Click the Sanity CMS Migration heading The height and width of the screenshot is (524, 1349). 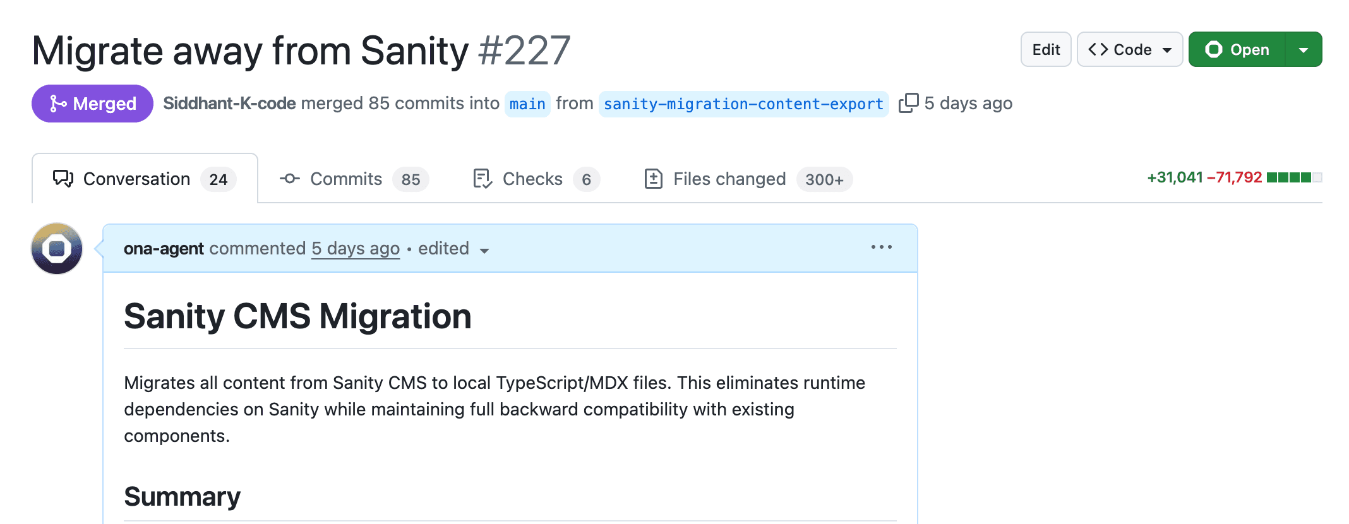[297, 316]
